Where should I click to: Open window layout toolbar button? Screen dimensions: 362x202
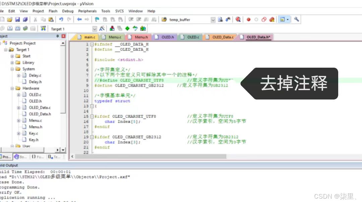pos(282,20)
